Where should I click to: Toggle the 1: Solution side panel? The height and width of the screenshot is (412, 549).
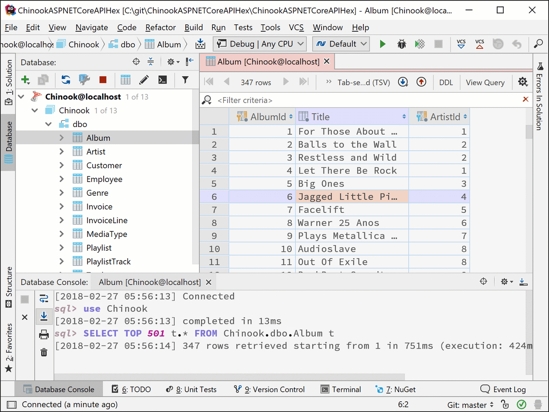(9, 82)
